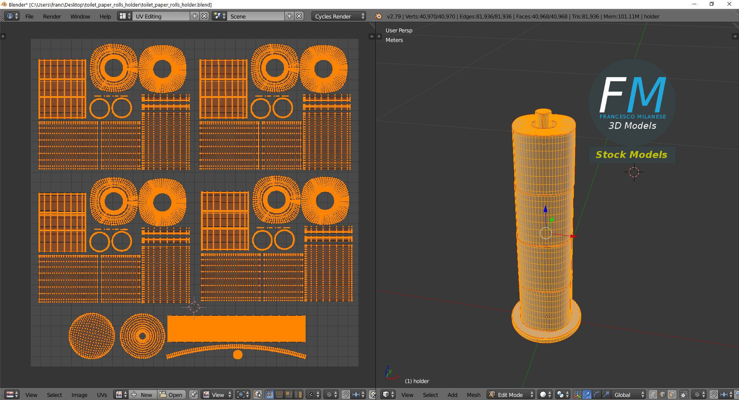Open the Edit Mode dropdown
The height and width of the screenshot is (400, 739).
pyautogui.click(x=511, y=395)
